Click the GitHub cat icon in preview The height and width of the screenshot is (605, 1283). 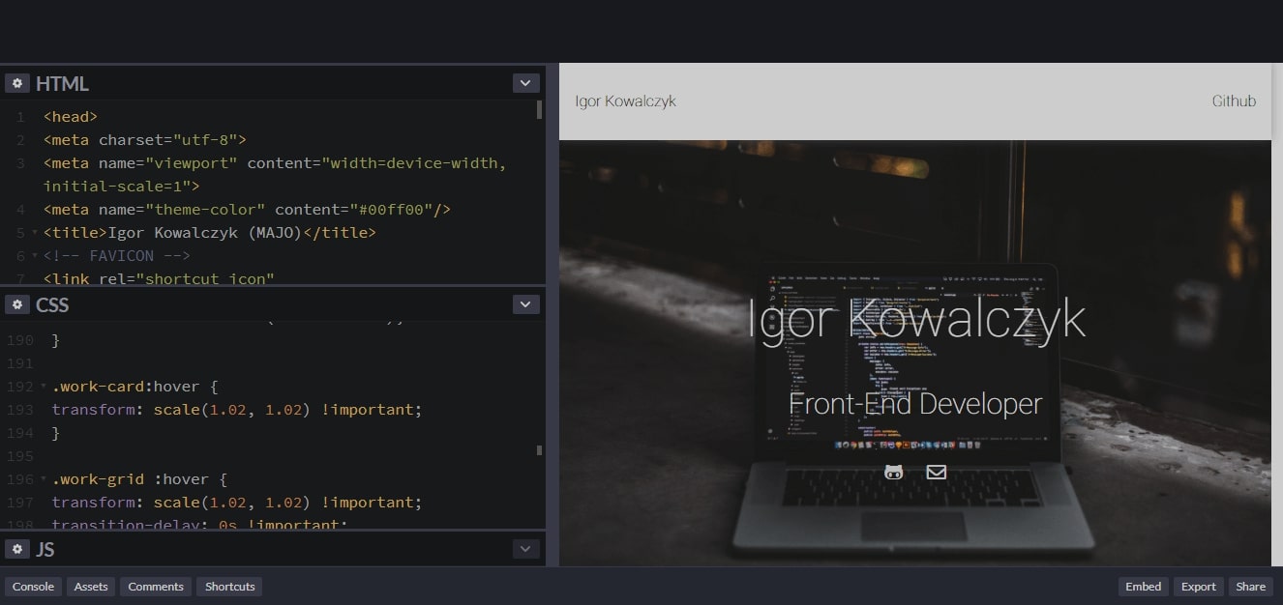[893, 473]
